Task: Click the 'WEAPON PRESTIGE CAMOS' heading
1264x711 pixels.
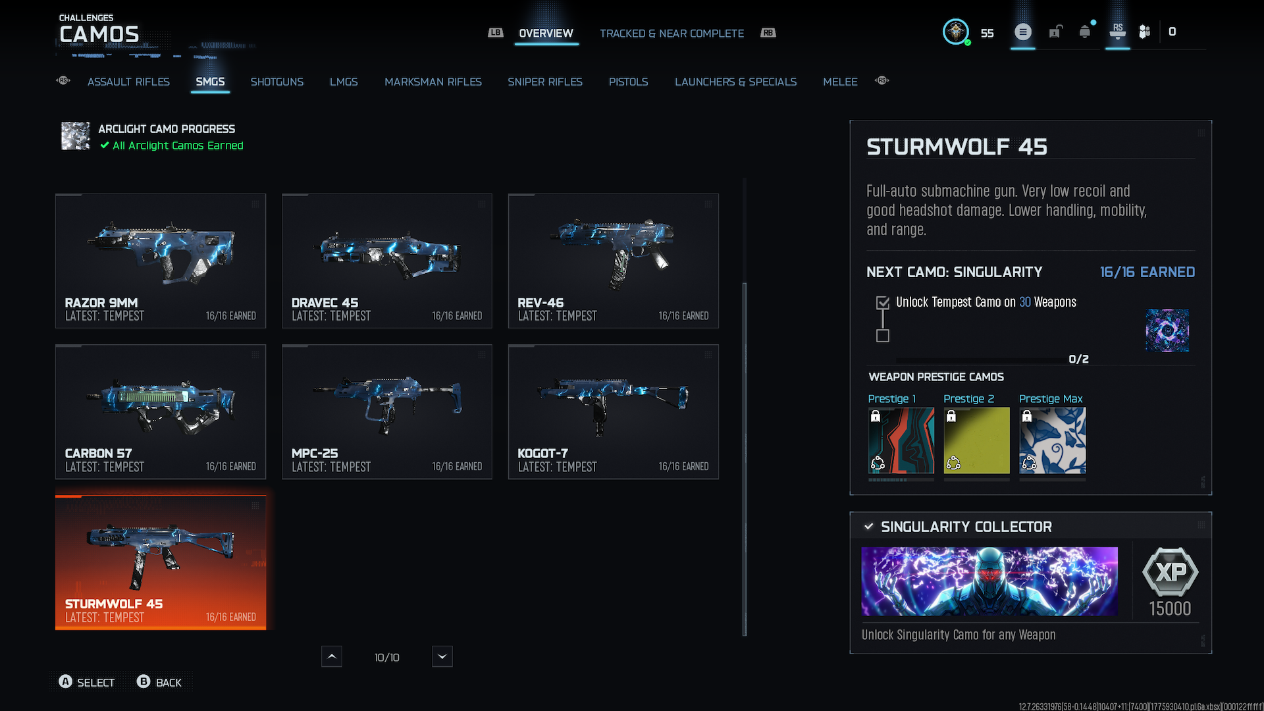Action: tap(936, 377)
